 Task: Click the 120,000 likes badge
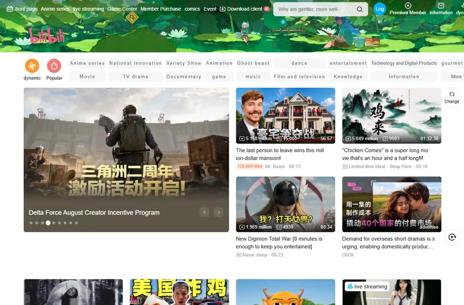tap(250, 166)
